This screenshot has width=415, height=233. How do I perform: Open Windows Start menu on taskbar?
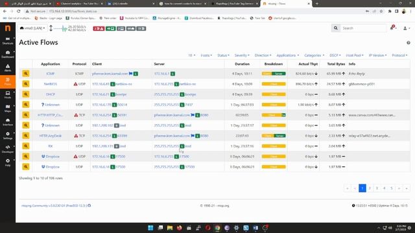point(150,228)
